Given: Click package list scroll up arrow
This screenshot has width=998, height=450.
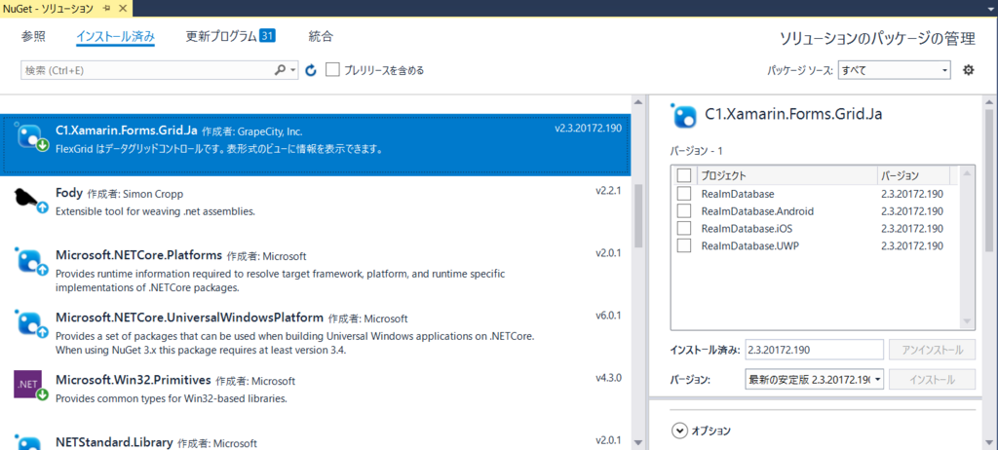Looking at the screenshot, I should (639, 102).
